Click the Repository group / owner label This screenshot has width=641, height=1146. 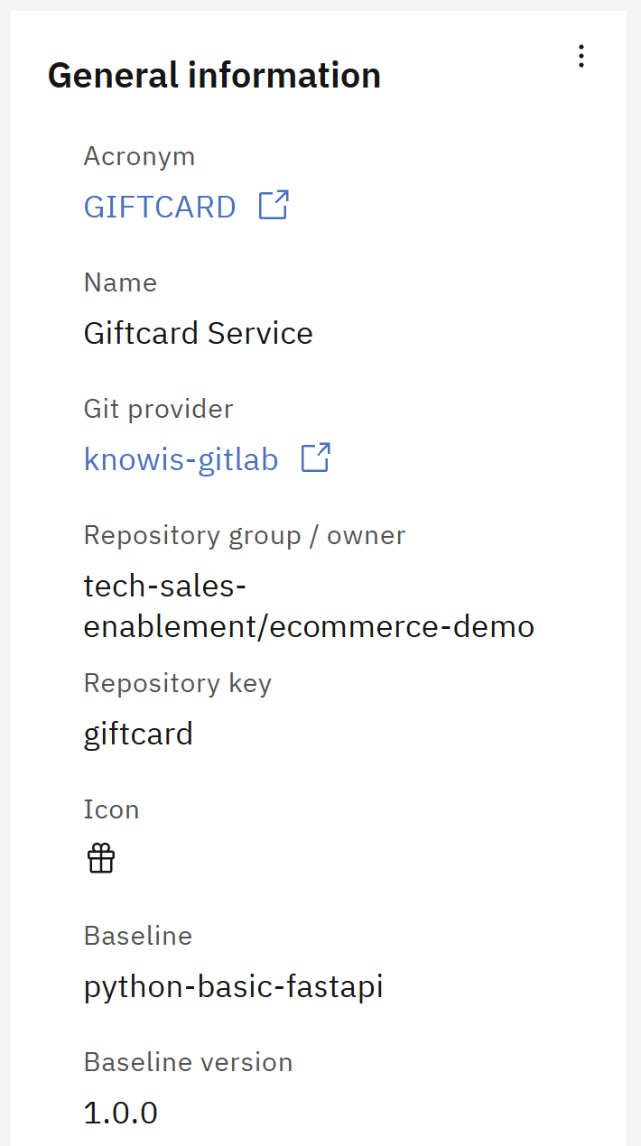(x=245, y=535)
